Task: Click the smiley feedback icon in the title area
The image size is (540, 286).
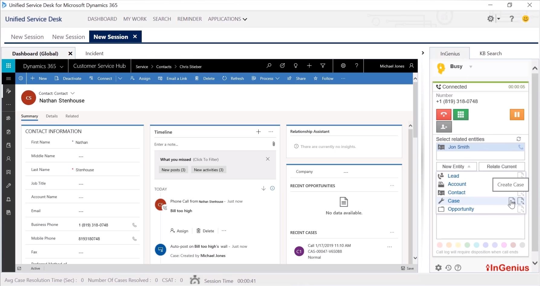Action: pyautogui.click(x=525, y=19)
